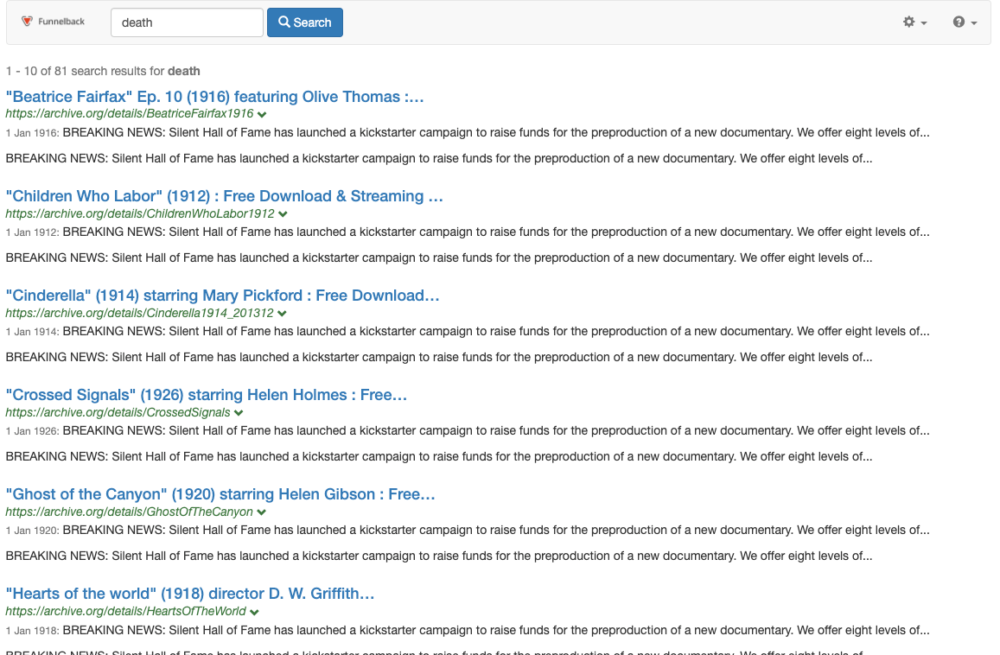Image resolution: width=1000 pixels, height=655 pixels.
Task: Open the "Beatrice Fairfax" Ep. 10 result
Action: [x=214, y=97]
